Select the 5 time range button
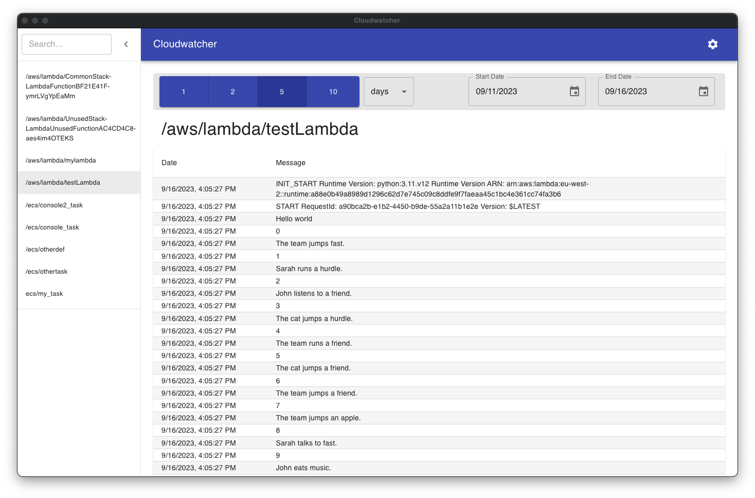755x498 pixels. [x=282, y=92]
